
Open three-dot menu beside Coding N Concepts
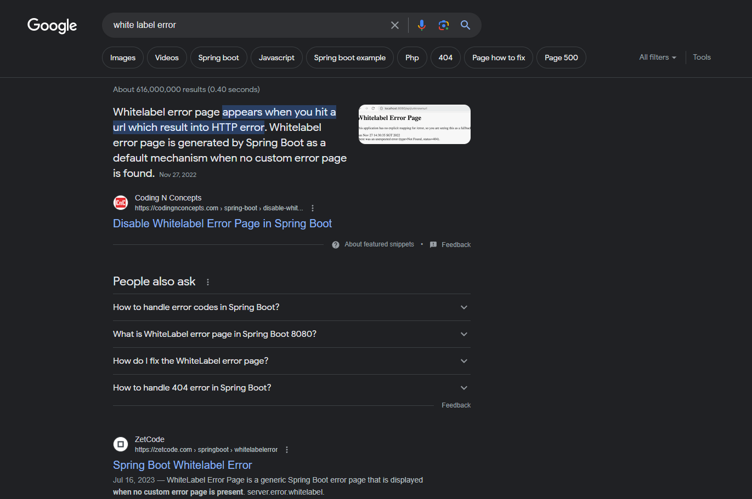(x=313, y=208)
